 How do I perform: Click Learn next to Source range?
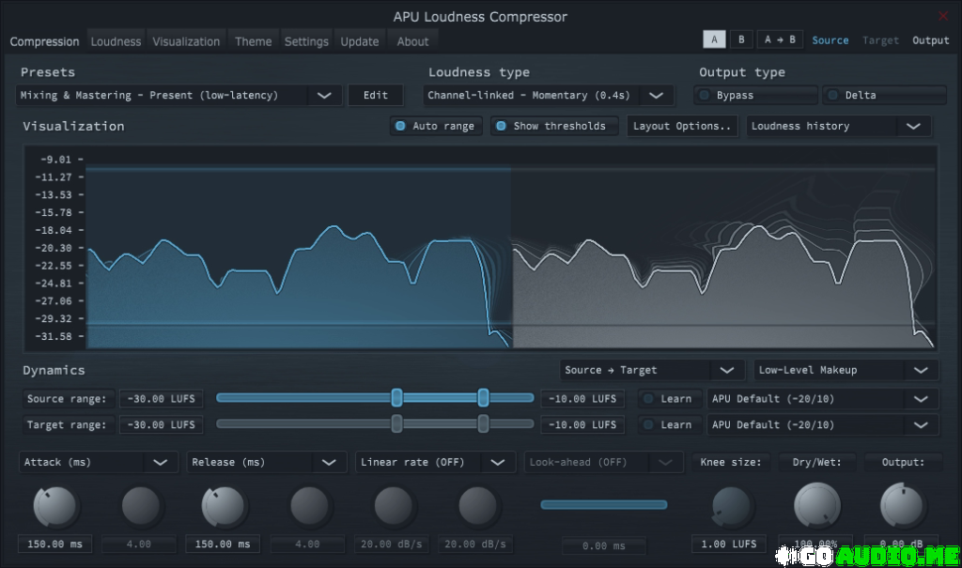[670, 398]
